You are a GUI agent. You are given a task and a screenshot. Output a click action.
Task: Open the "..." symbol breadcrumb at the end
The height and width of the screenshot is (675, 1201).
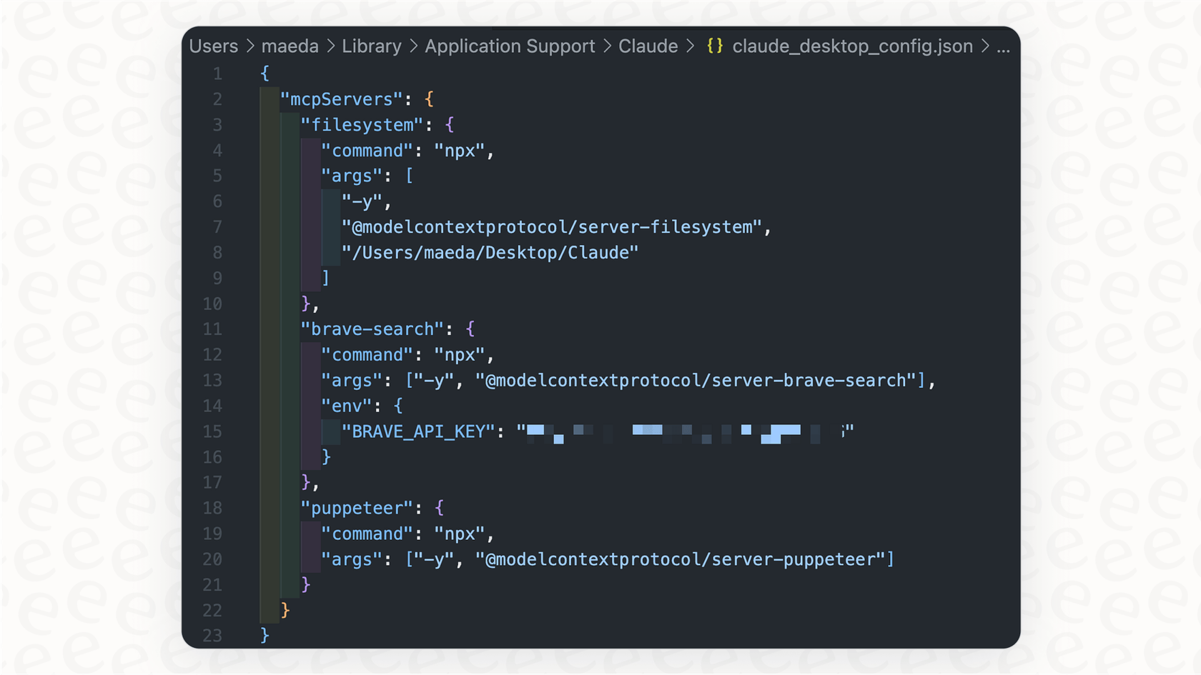pyautogui.click(x=1004, y=46)
